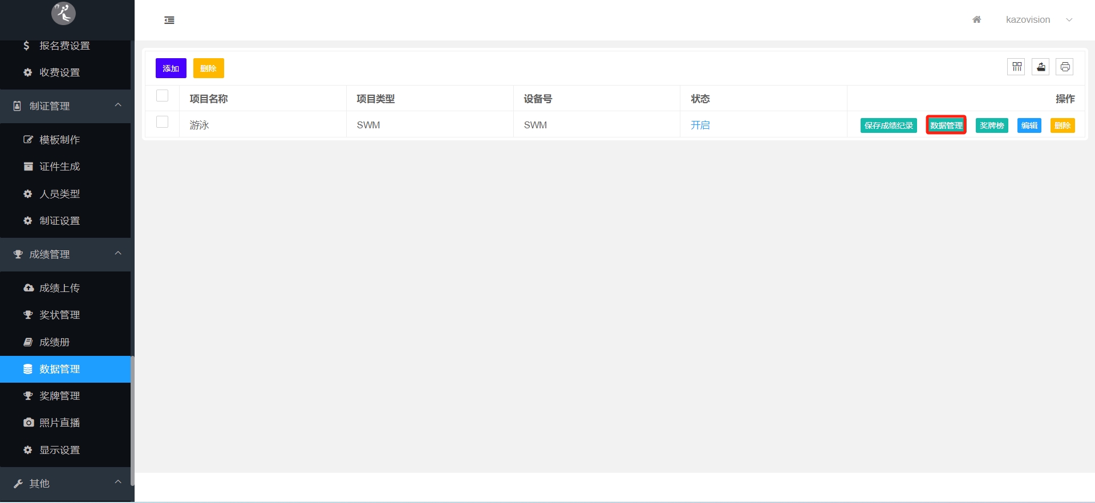Check the 游泳 row checkbox
The width and height of the screenshot is (1095, 503).
click(163, 122)
